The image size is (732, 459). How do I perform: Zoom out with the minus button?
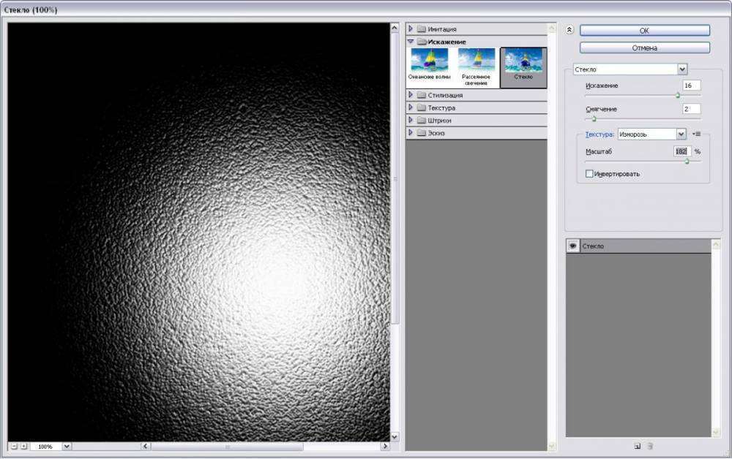15,446
